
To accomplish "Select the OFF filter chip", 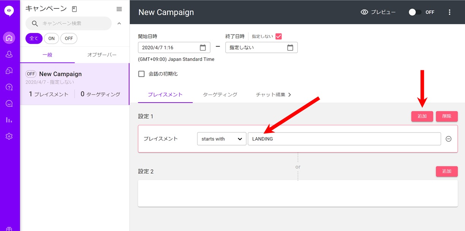I will click(69, 38).
